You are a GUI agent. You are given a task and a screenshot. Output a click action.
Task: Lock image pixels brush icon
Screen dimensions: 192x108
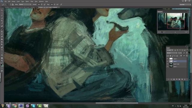[172, 56]
